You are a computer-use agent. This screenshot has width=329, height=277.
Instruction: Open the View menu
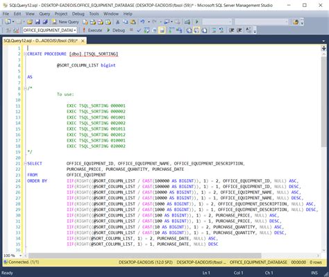(x=30, y=14)
